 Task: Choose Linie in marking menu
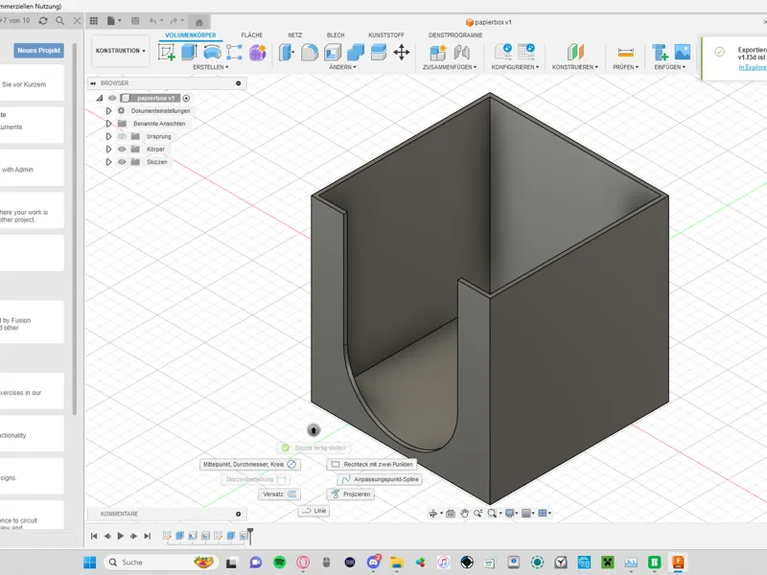[314, 511]
